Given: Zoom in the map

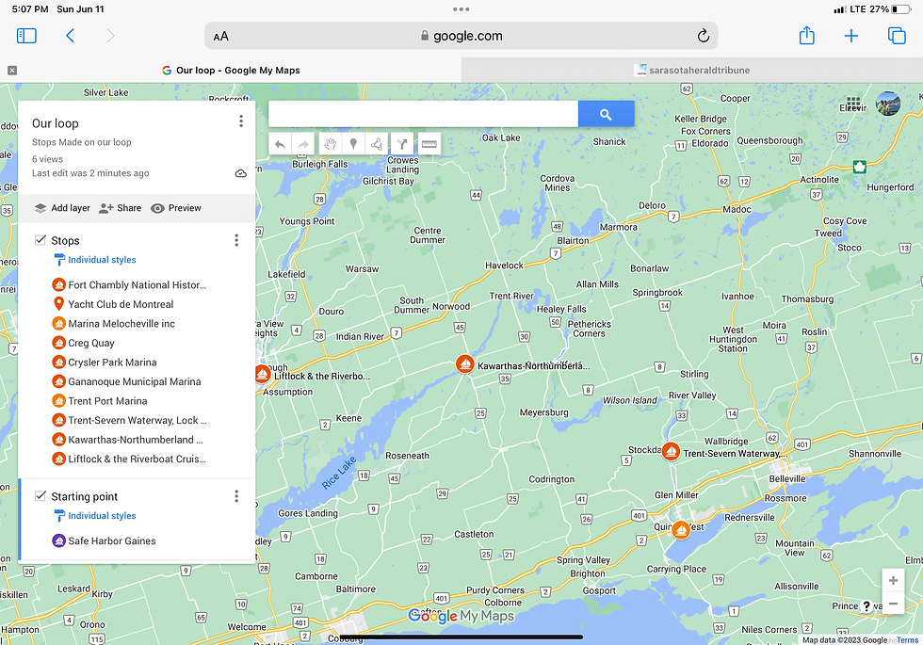Looking at the screenshot, I should pos(893,580).
